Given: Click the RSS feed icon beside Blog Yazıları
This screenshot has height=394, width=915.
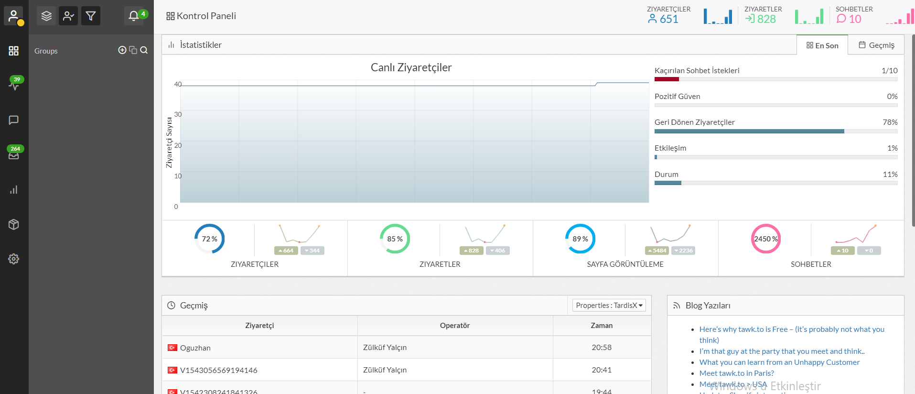Looking at the screenshot, I should [x=677, y=306].
